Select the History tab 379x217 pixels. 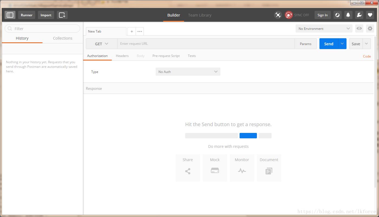(22, 38)
